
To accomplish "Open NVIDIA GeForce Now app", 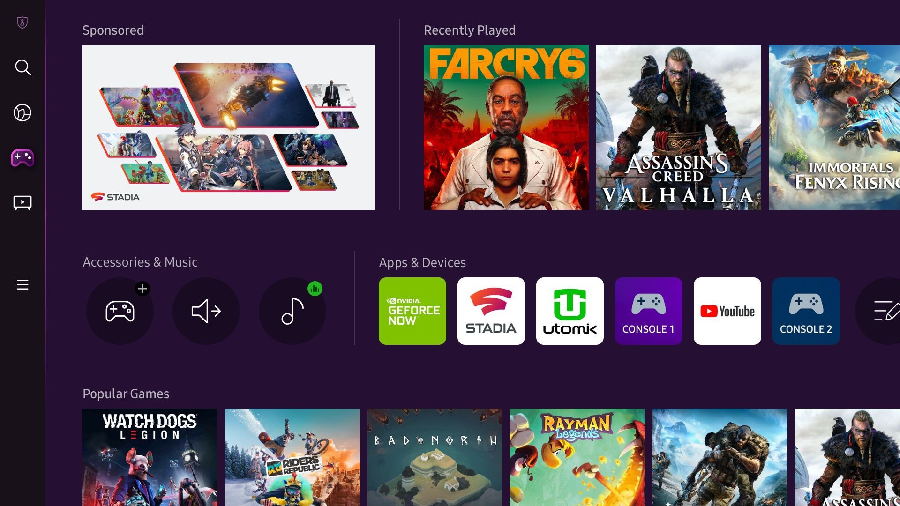I will click(x=413, y=311).
